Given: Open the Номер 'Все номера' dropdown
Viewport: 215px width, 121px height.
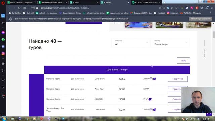Looking at the screenshot, I should [x=170, y=43].
